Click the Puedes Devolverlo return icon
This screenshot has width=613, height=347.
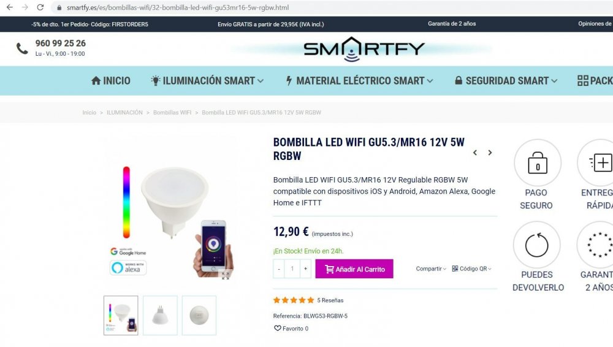(537, 245)
